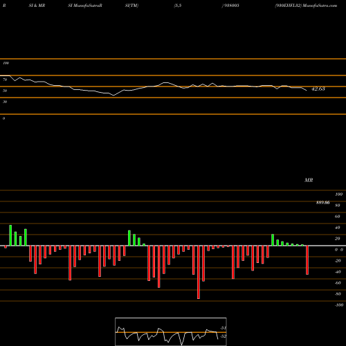Click the 51 label in mini chart
The image size is (346, 346).
tap(223, 328)
